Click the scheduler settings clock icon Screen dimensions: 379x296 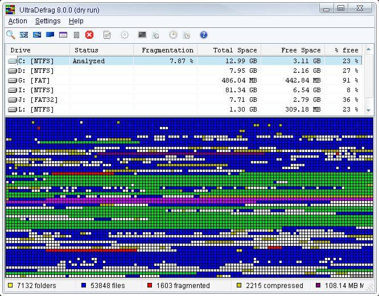click(186, 35)
